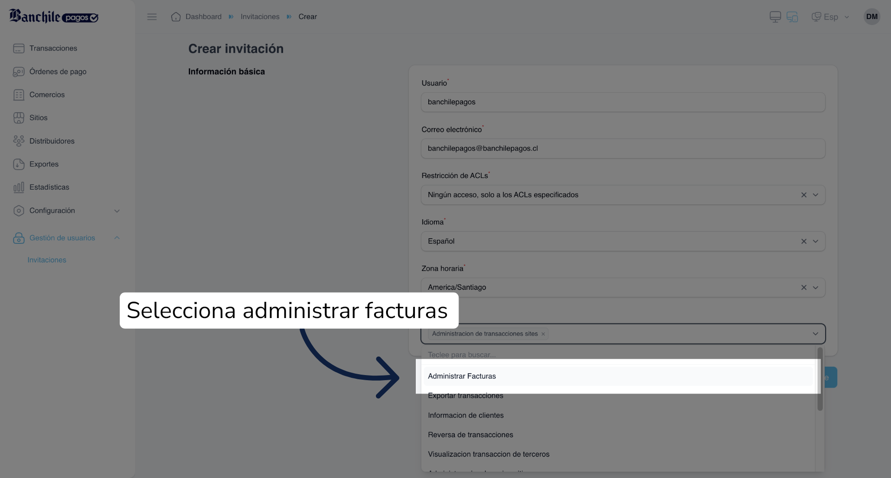
Task: Remove Administracion de transacciones sites tag
Action: click(543, 334)
